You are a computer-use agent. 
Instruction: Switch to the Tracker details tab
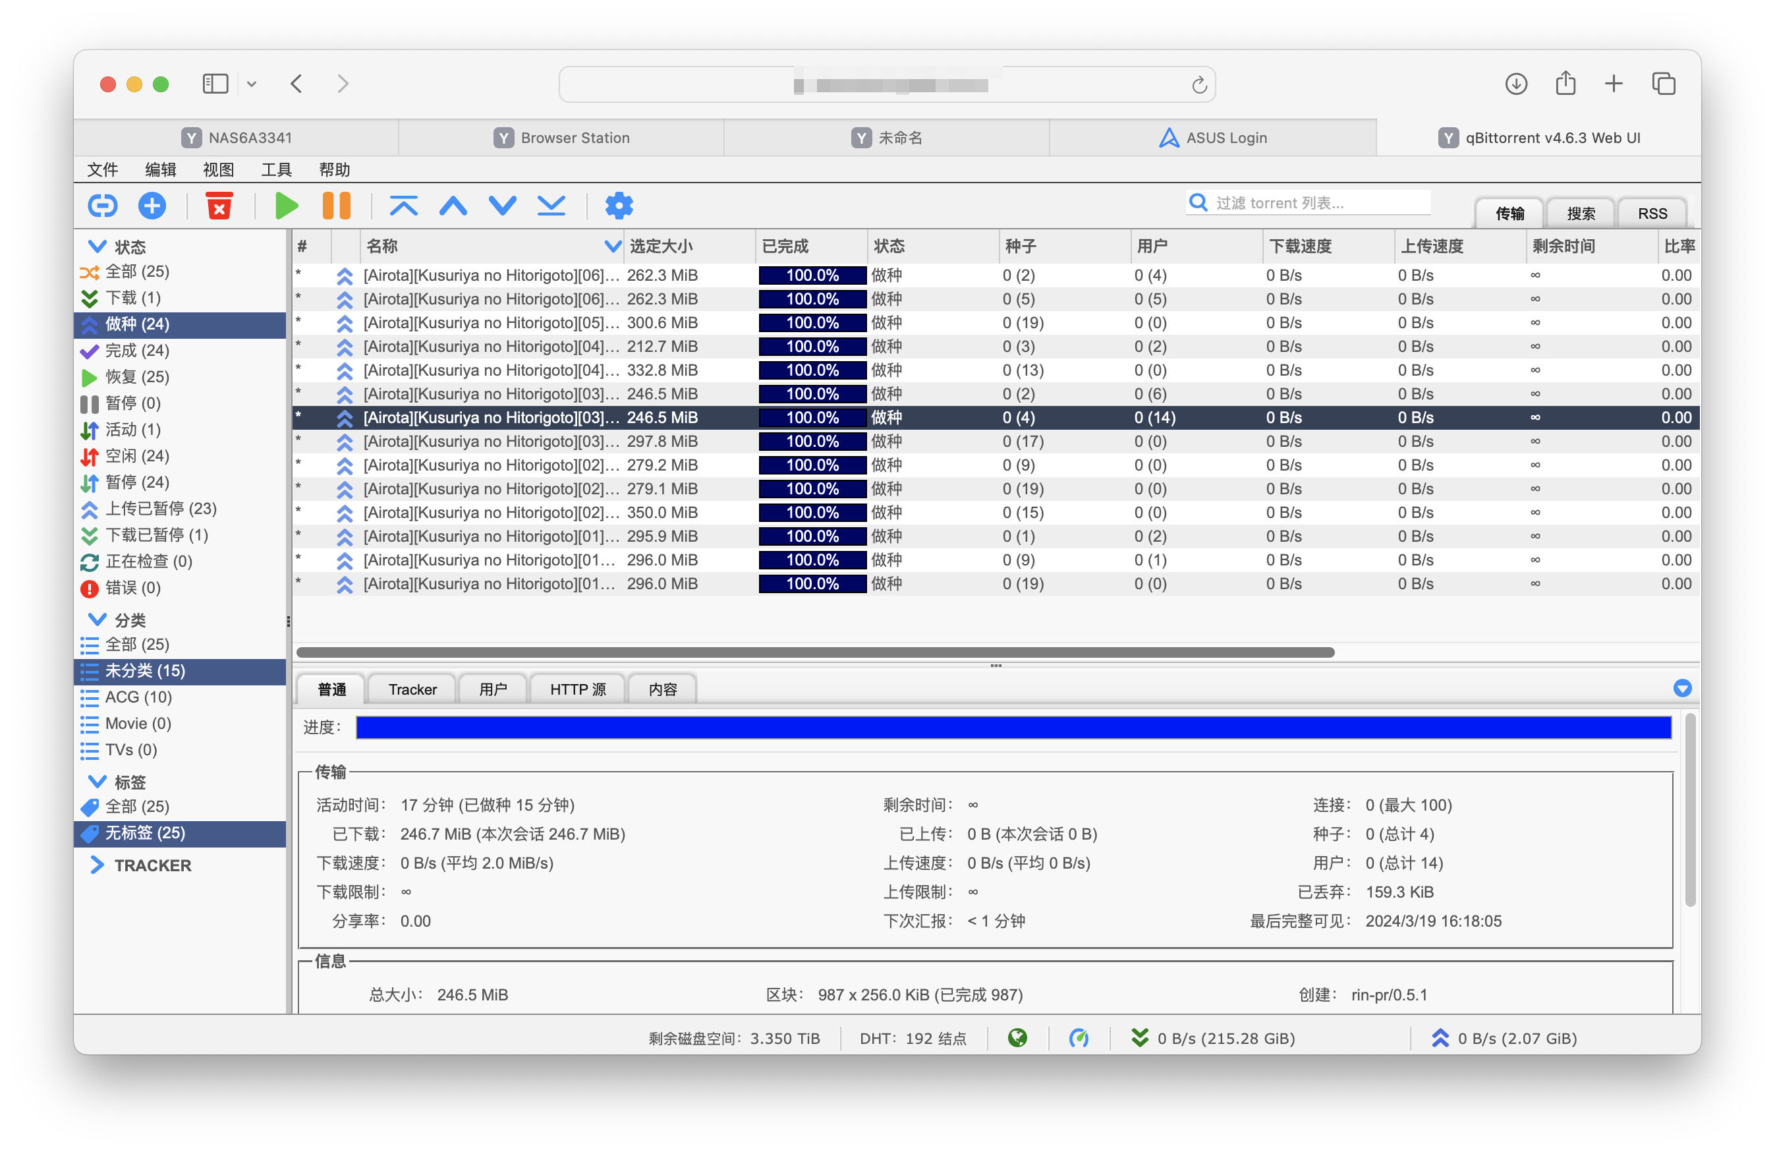click(x=412, y=689)
